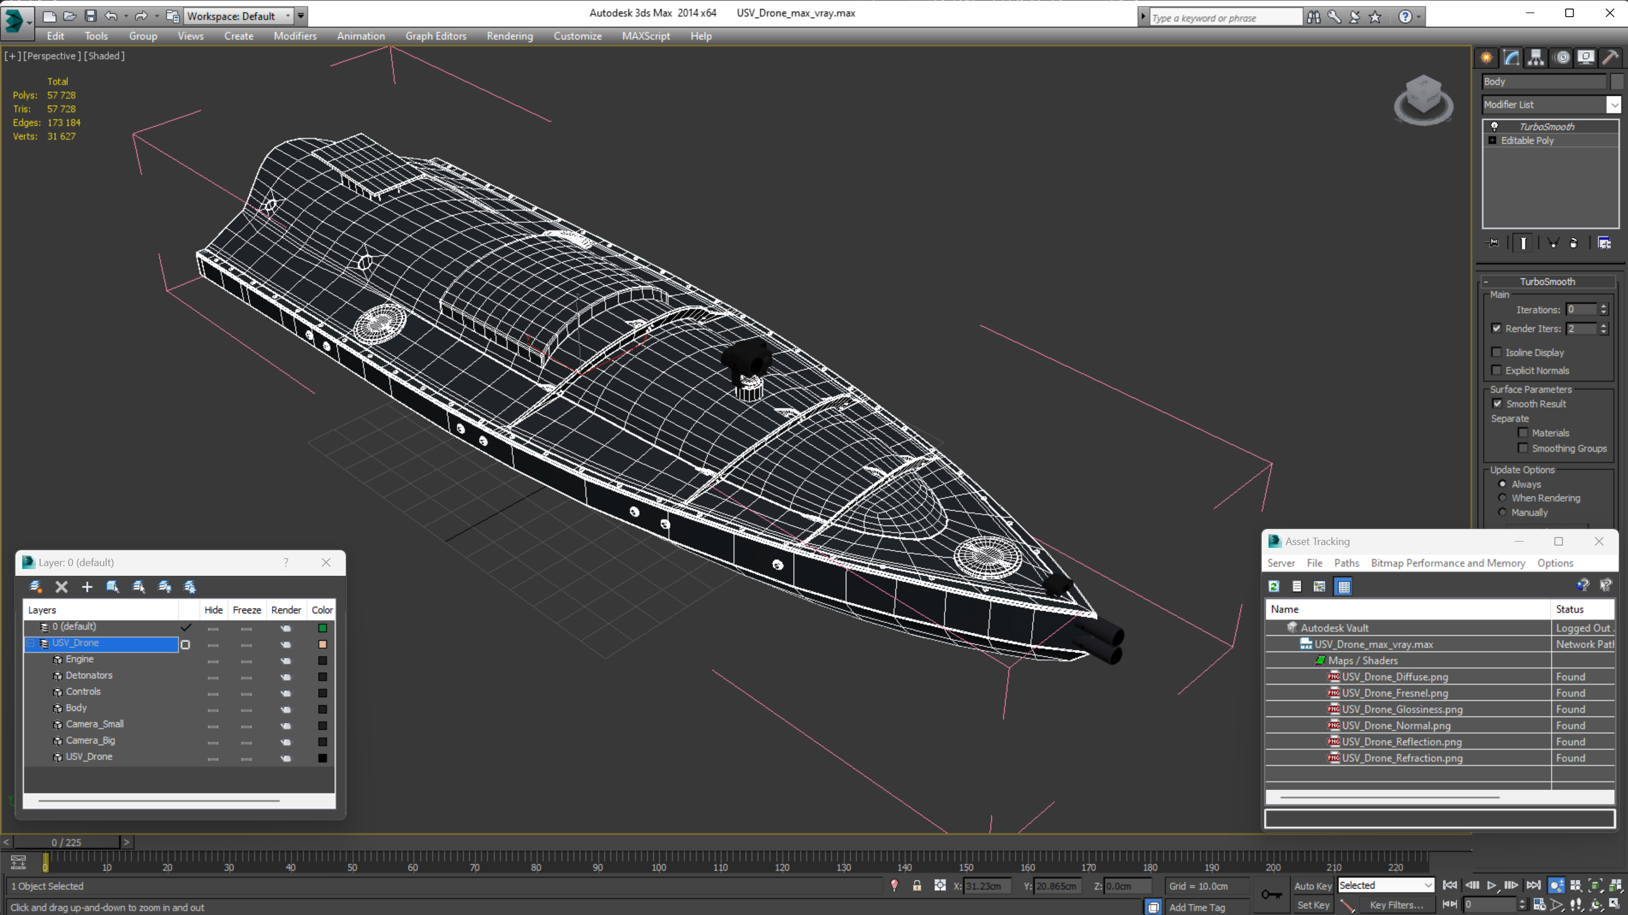
Task: Click Refresh icon in Asset Tracking
Action: [1274, 586]
